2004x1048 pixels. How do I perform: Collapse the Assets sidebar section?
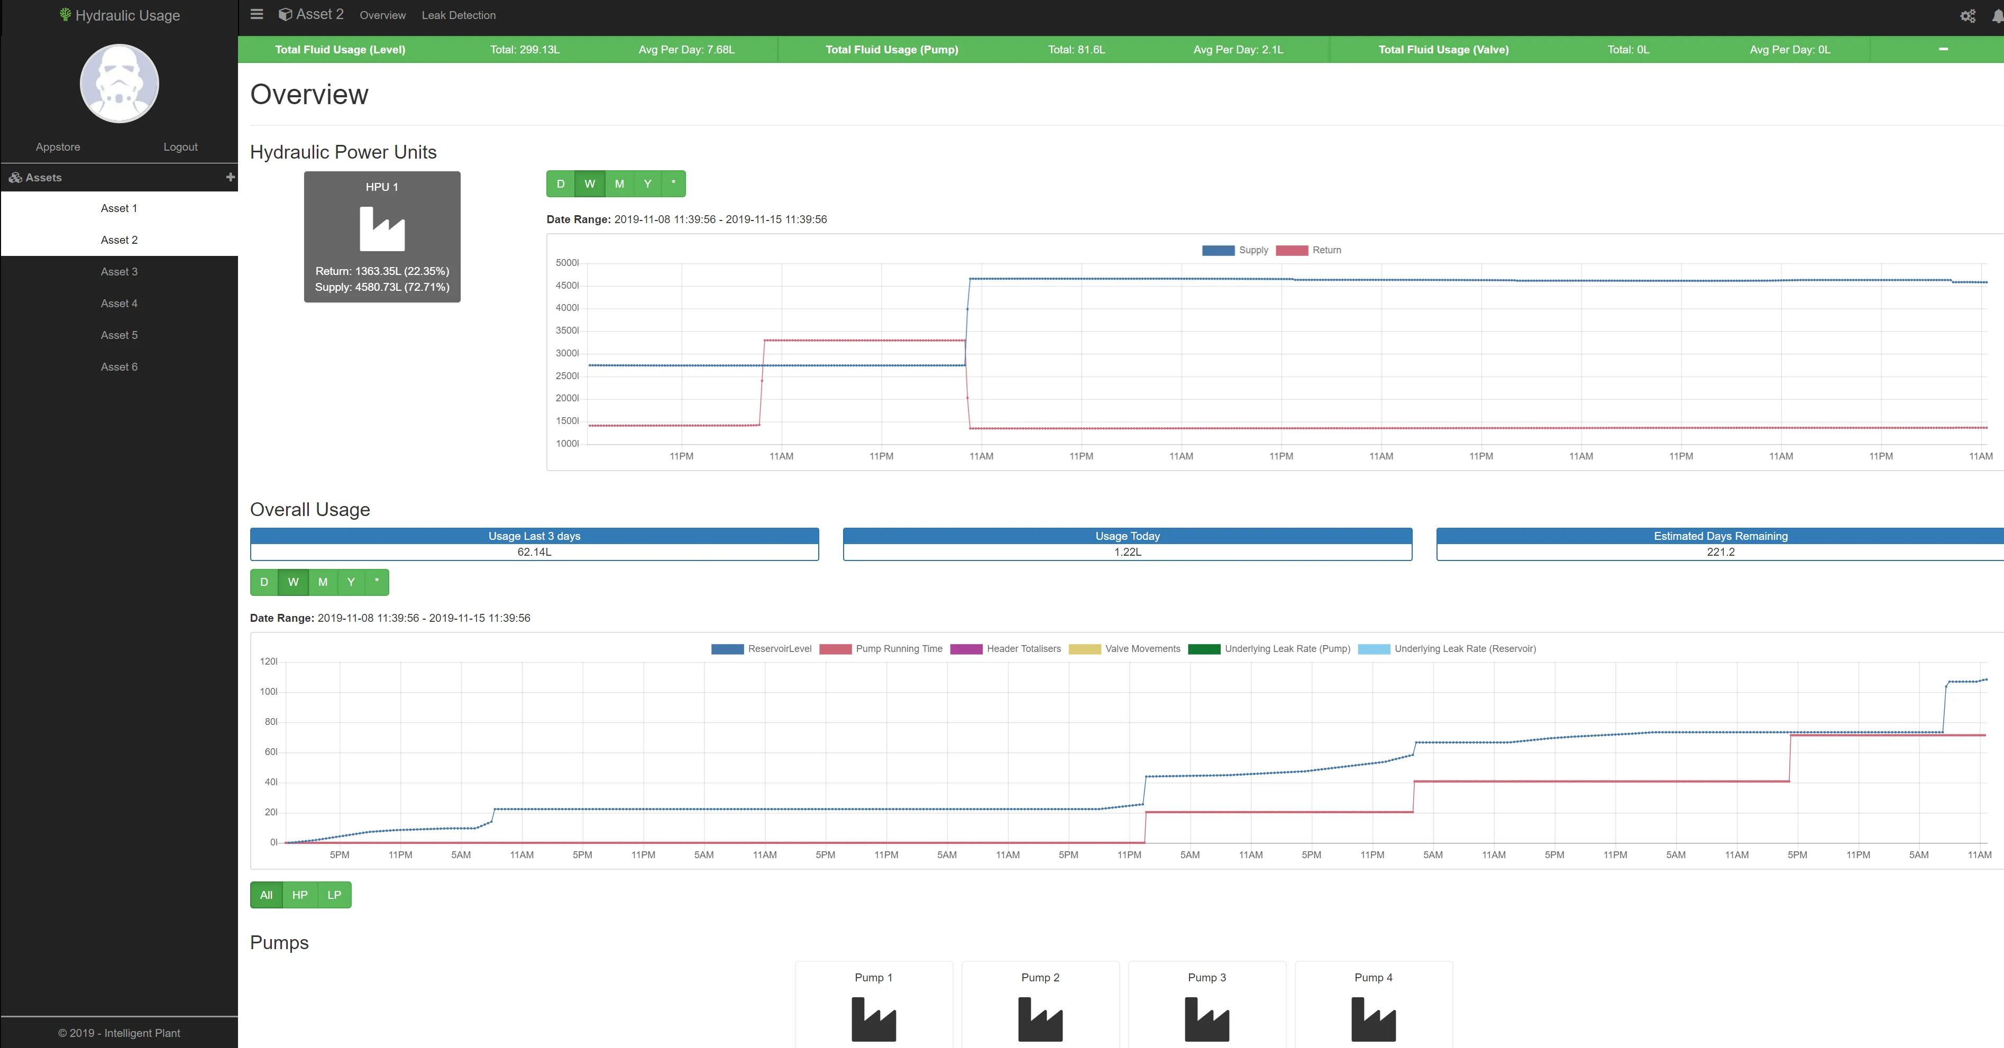tap(43, 177)
